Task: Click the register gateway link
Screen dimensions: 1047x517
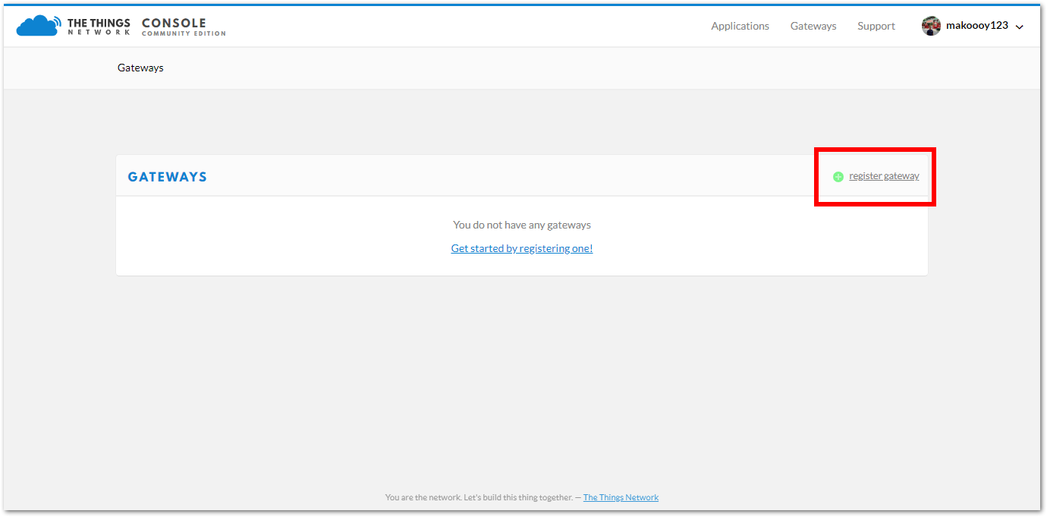Action: coord(884,176)
